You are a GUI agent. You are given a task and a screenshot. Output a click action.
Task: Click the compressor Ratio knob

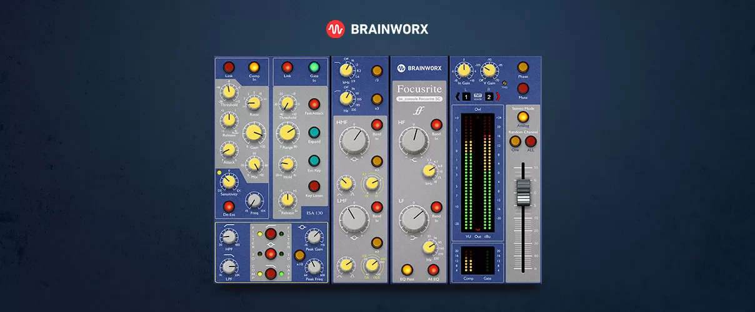pos(253,104)
